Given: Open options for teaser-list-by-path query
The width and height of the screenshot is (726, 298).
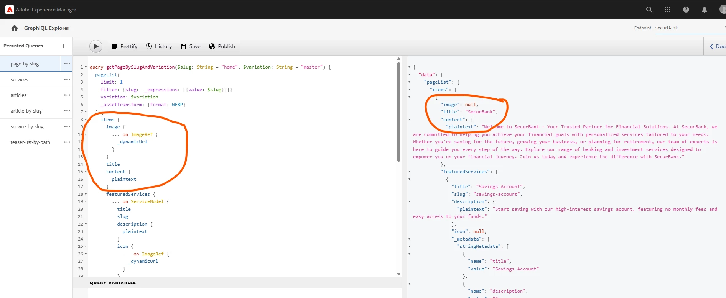Looking at the screenshot, I should point(67,142).
